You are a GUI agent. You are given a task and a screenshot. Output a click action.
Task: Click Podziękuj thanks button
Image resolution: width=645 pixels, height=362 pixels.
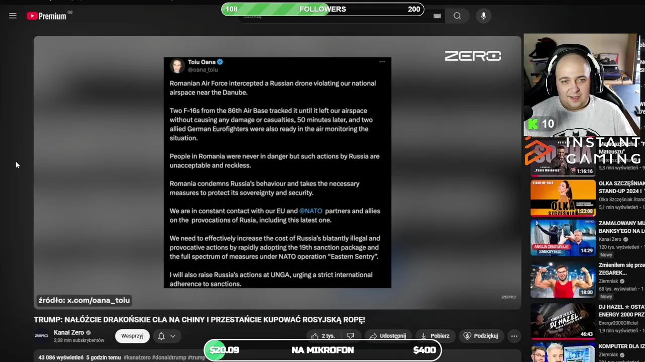[481, 336]
